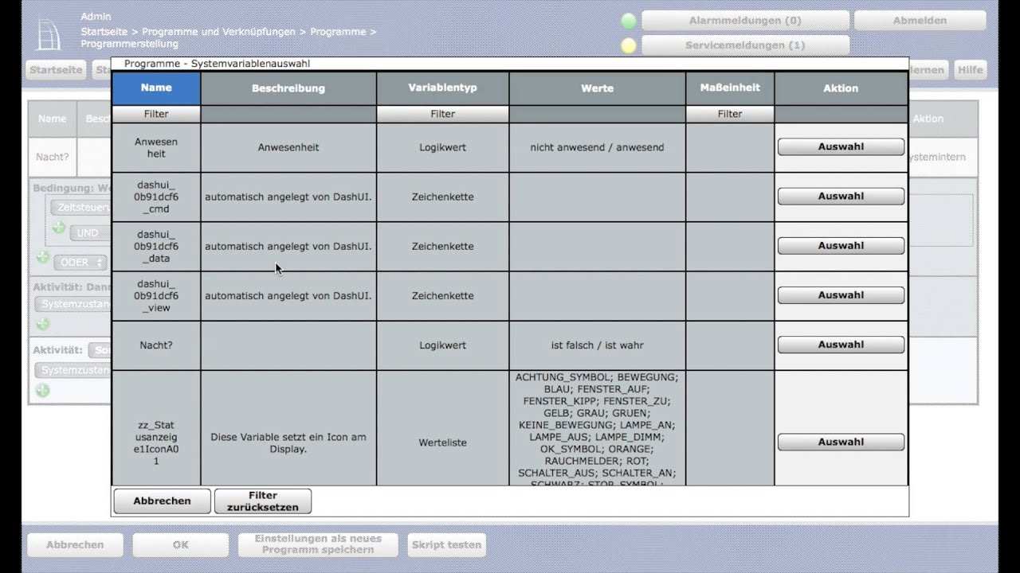Click the HomeMatic logo icon

pyautogui.click(x=49, y=32)
